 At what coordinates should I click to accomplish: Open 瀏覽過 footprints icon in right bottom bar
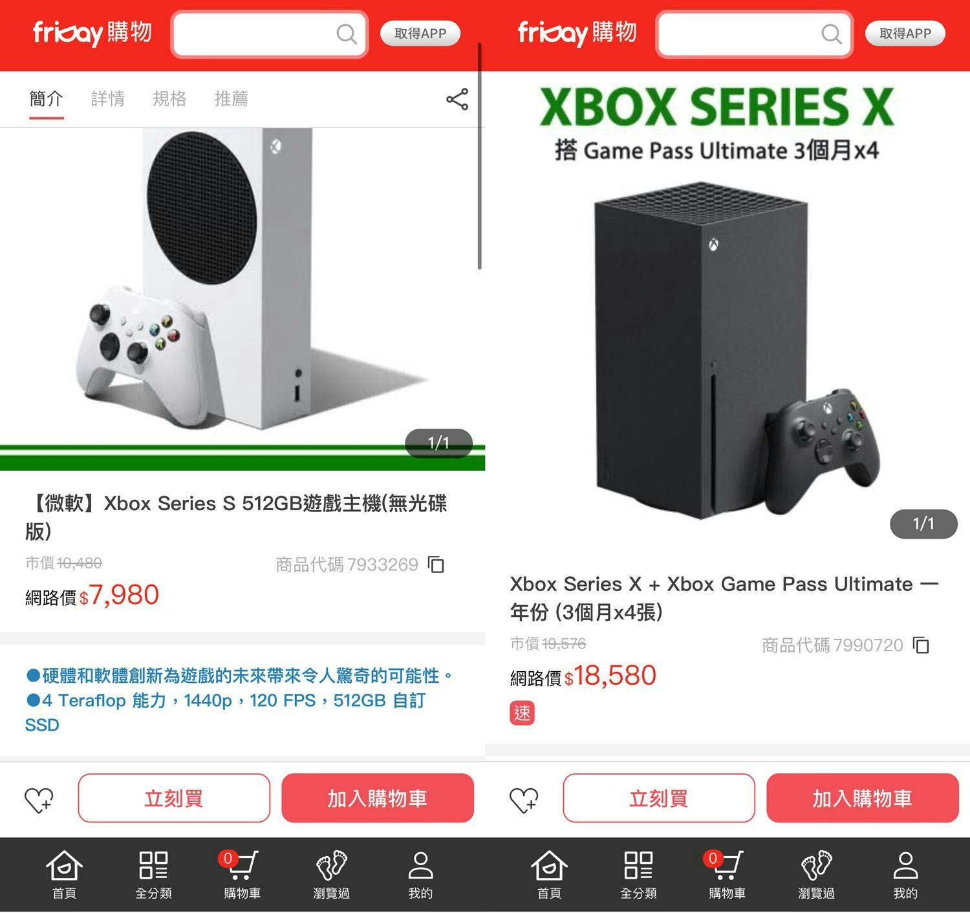click(816, 875)
